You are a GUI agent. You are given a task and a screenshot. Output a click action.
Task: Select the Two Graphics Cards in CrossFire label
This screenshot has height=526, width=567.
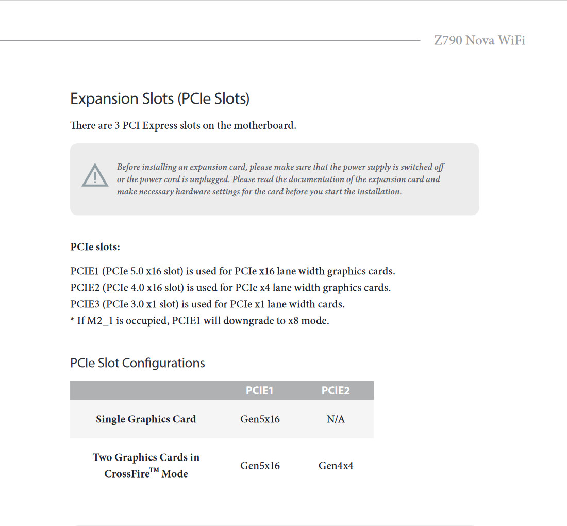(x=146, y=466)
